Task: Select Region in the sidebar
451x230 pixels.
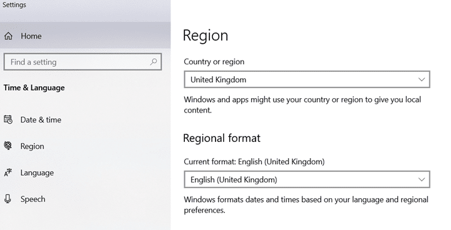Action: pos(85,146)
